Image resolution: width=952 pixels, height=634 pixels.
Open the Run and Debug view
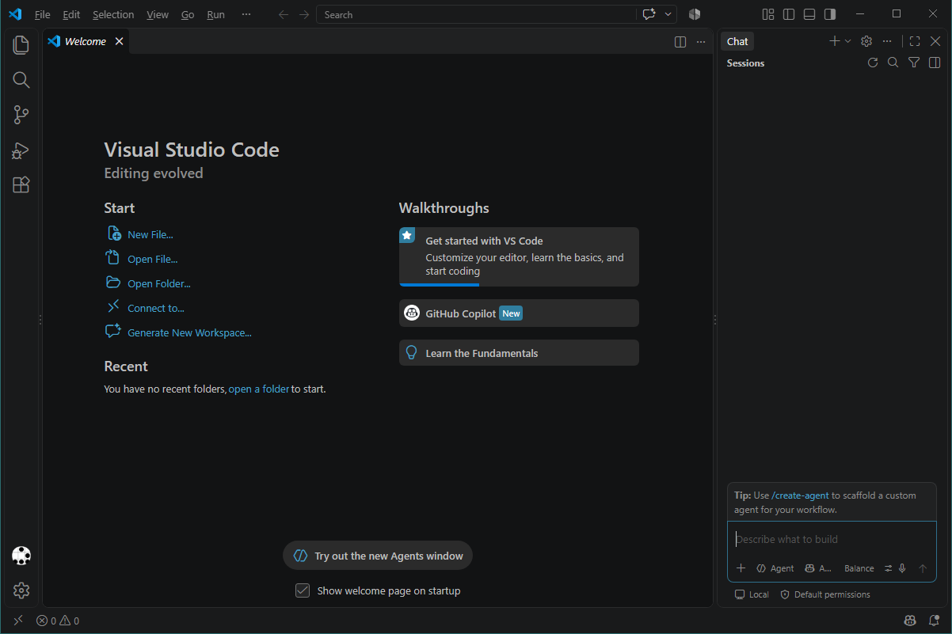pos(21,150)
